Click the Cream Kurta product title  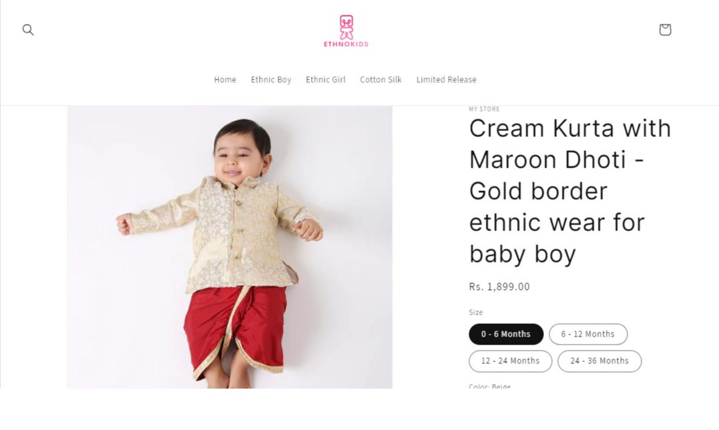(570, 191)
